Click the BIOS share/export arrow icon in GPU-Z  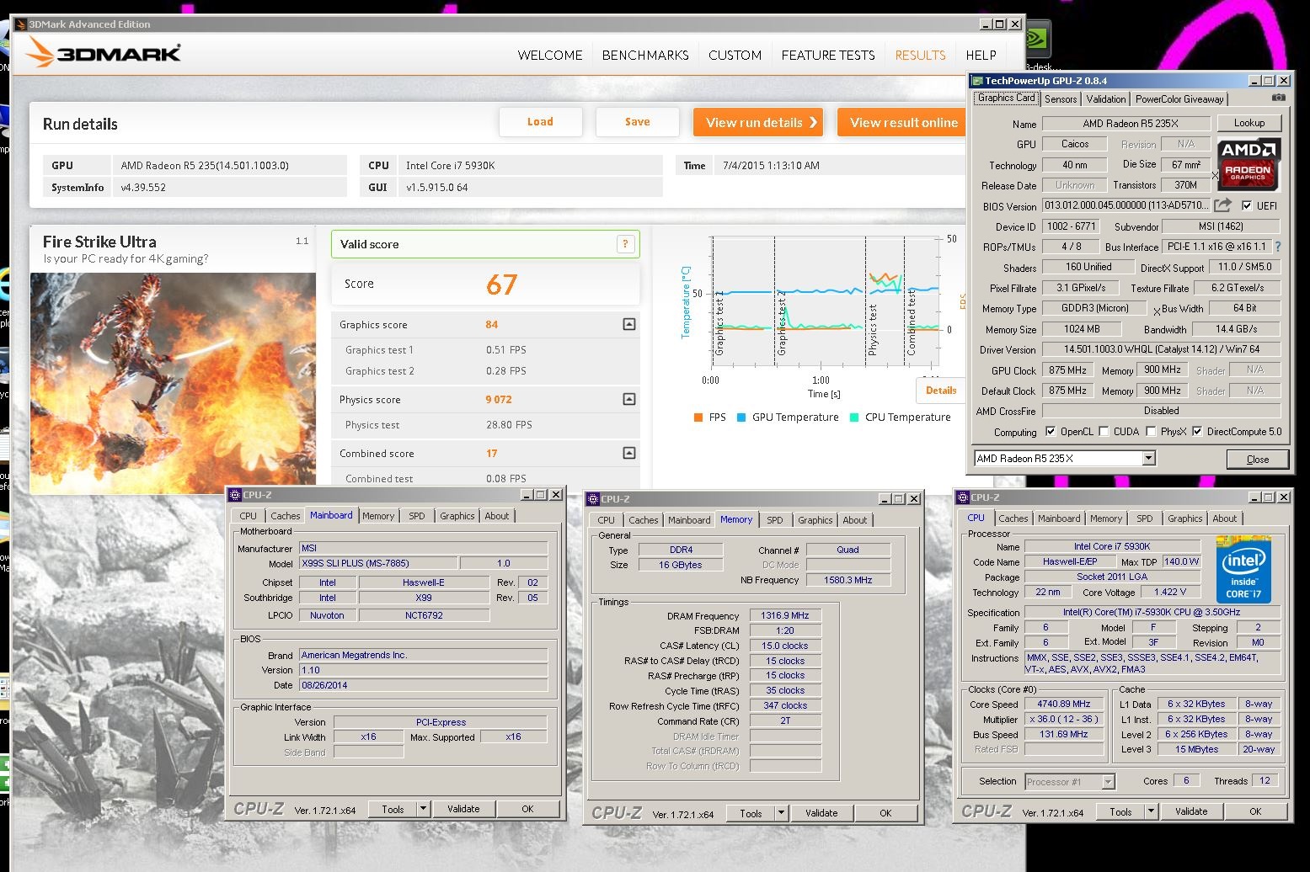pos(1223,205)
